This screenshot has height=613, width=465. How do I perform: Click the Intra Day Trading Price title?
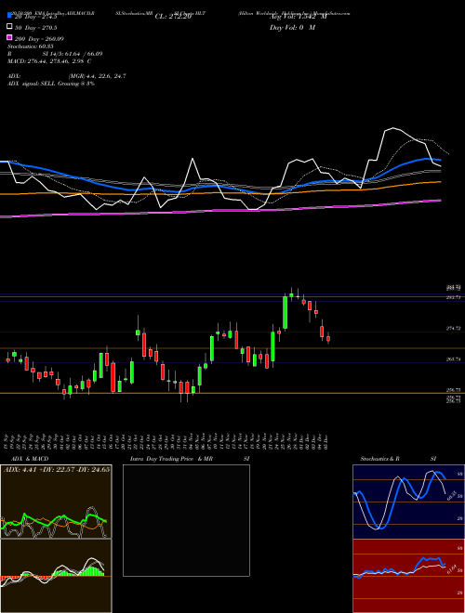pos(190,459)
